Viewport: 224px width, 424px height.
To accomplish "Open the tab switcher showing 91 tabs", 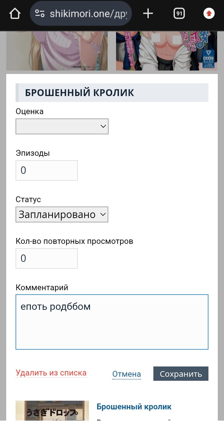I will (x=179, y=14).
